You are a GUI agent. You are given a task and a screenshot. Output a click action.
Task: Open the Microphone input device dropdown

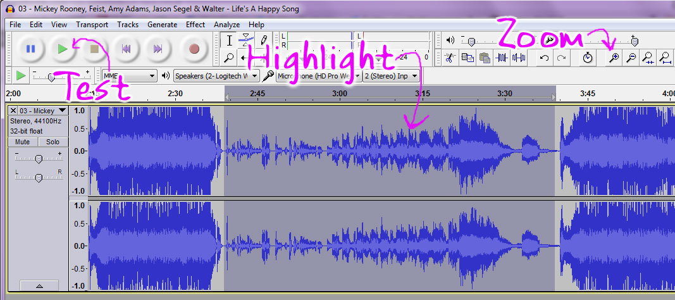tap(319, 76)
